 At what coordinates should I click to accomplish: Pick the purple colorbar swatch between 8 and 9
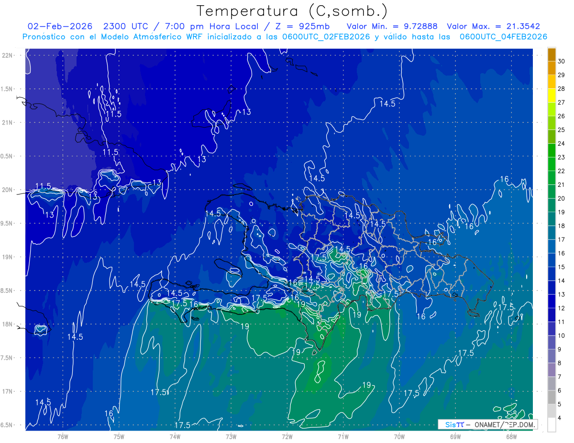(552, 356)
